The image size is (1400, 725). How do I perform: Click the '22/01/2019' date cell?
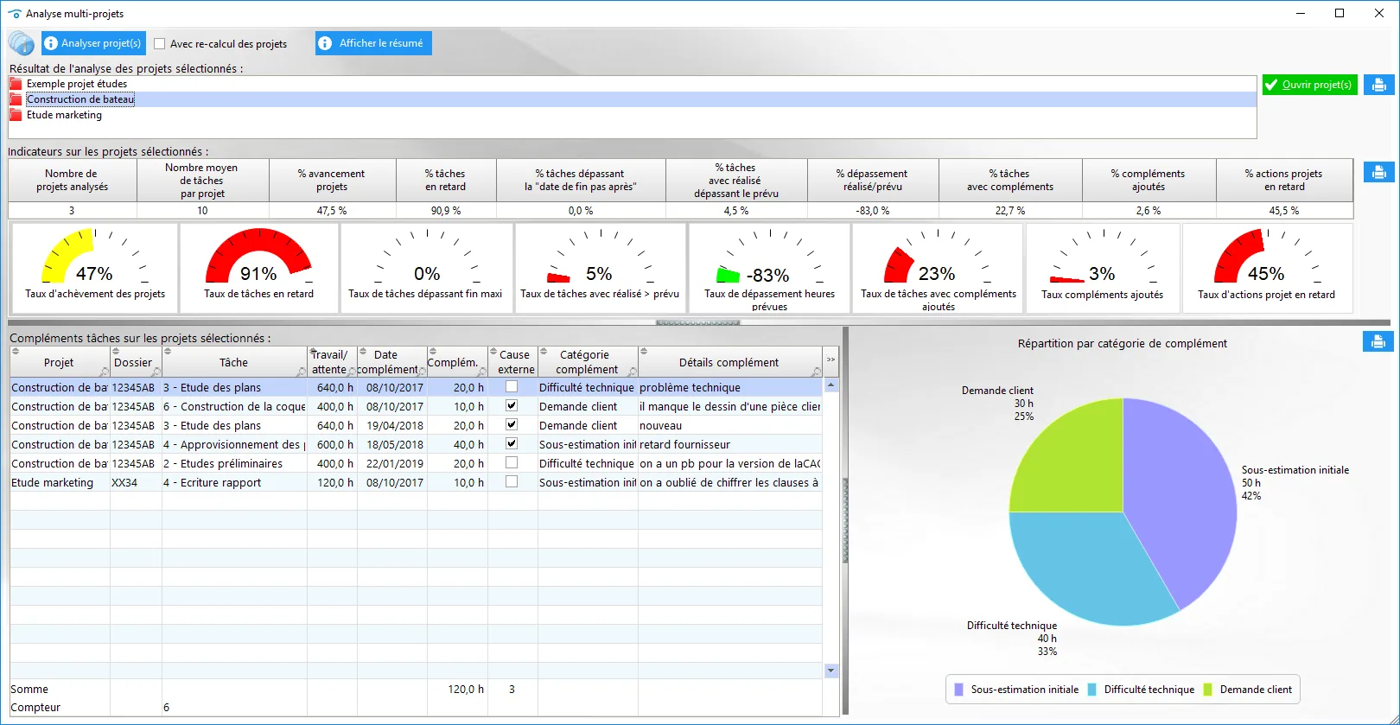click(x=394, y=463)
